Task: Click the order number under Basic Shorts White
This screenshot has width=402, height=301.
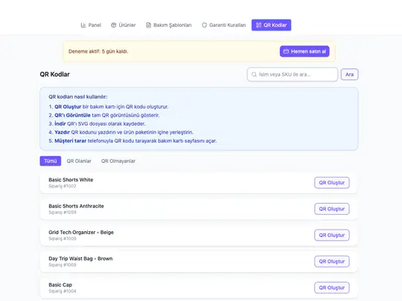Action: click(63, 186)
